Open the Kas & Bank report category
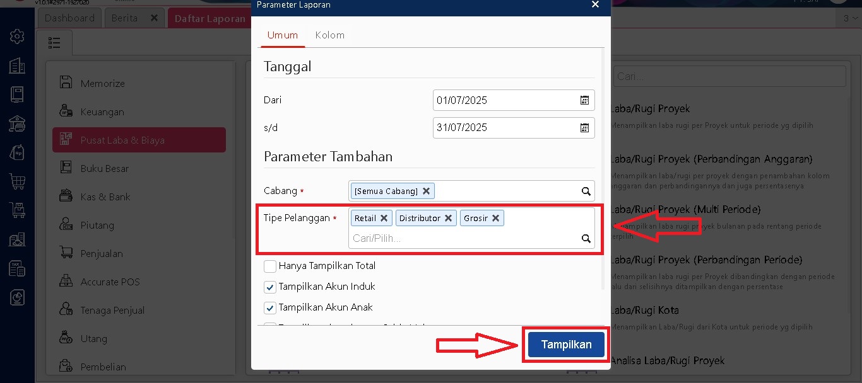 105,197
